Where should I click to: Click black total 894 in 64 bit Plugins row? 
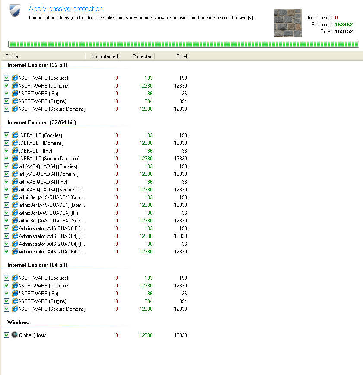point(183,301)
